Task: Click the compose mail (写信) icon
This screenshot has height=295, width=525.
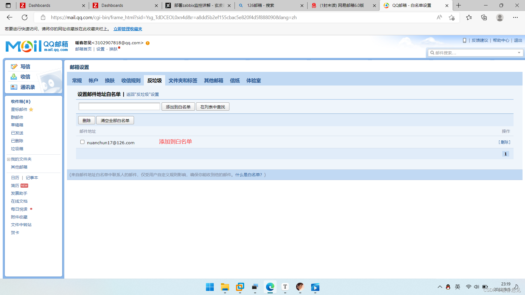Action: coord(14,66)
